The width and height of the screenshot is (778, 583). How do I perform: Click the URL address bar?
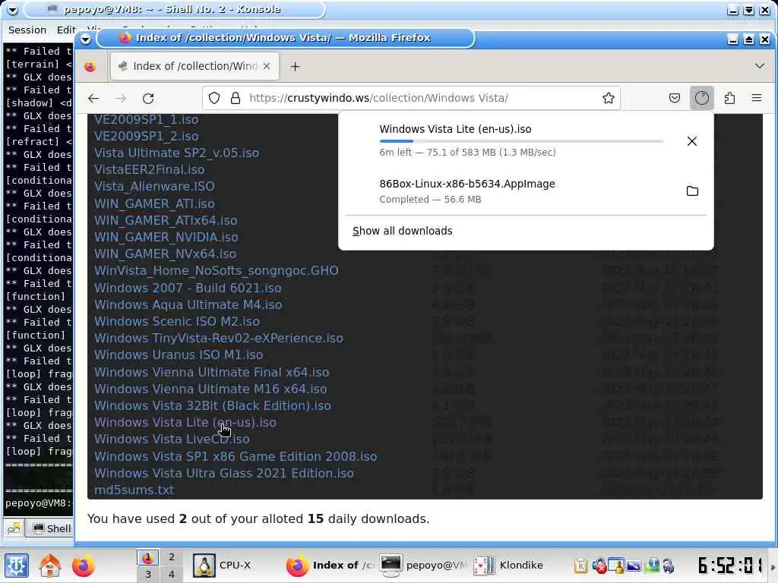411,98
